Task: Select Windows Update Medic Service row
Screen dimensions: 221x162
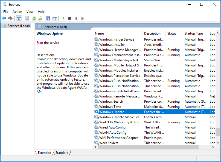Action: (155, 117)
